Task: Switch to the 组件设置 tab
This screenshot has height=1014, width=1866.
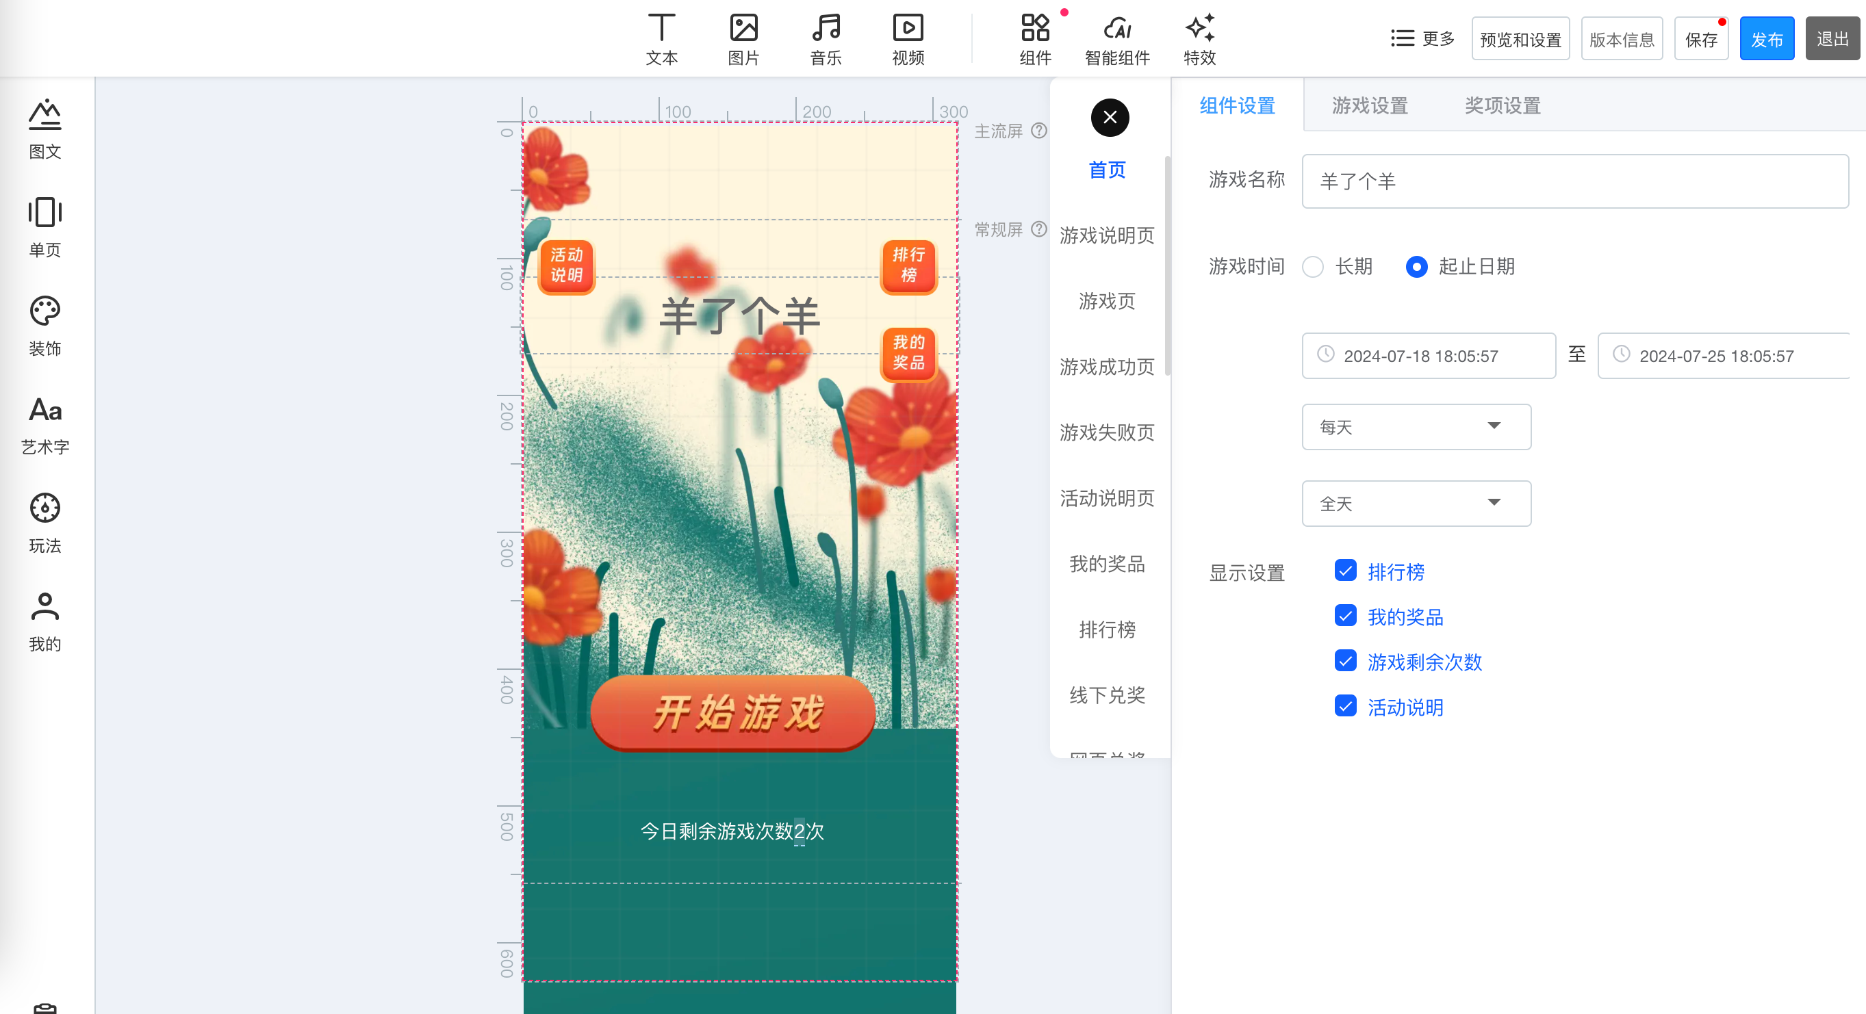Action: click(x=1237, y=106)
